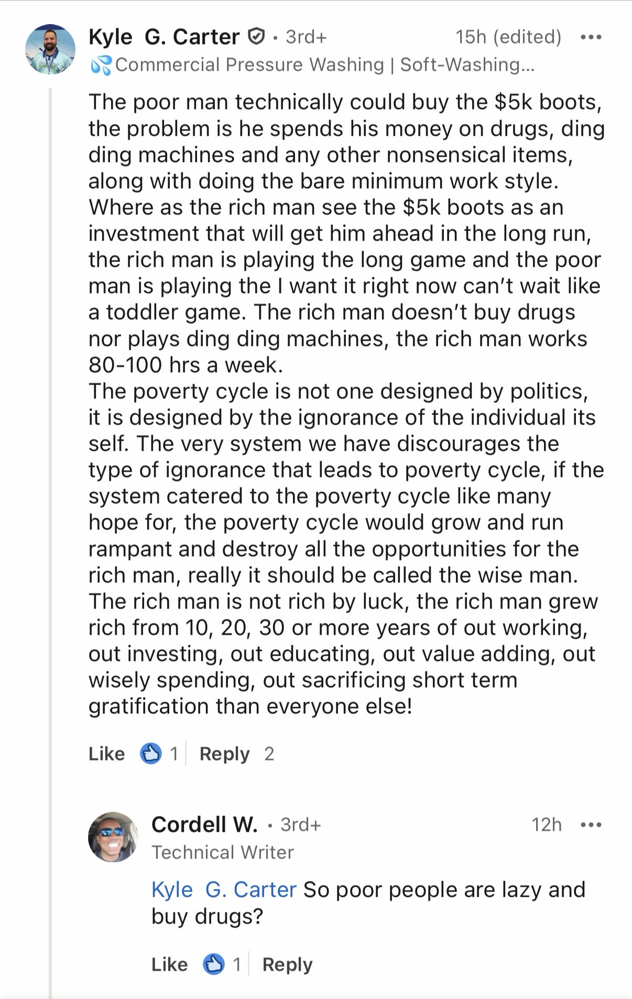This screenshot has width=632, height=999.
Task: Open Kyle G. Carter's profile picture
Action: 50,49
